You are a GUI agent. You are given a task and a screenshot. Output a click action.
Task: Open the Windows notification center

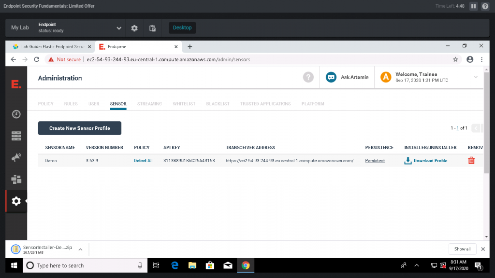point(479,266)
